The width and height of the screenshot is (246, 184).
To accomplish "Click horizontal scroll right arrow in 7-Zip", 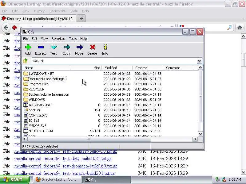I will (x=195, y=139).
